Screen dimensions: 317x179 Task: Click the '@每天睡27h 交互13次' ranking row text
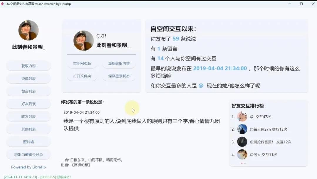click(269, 129)
